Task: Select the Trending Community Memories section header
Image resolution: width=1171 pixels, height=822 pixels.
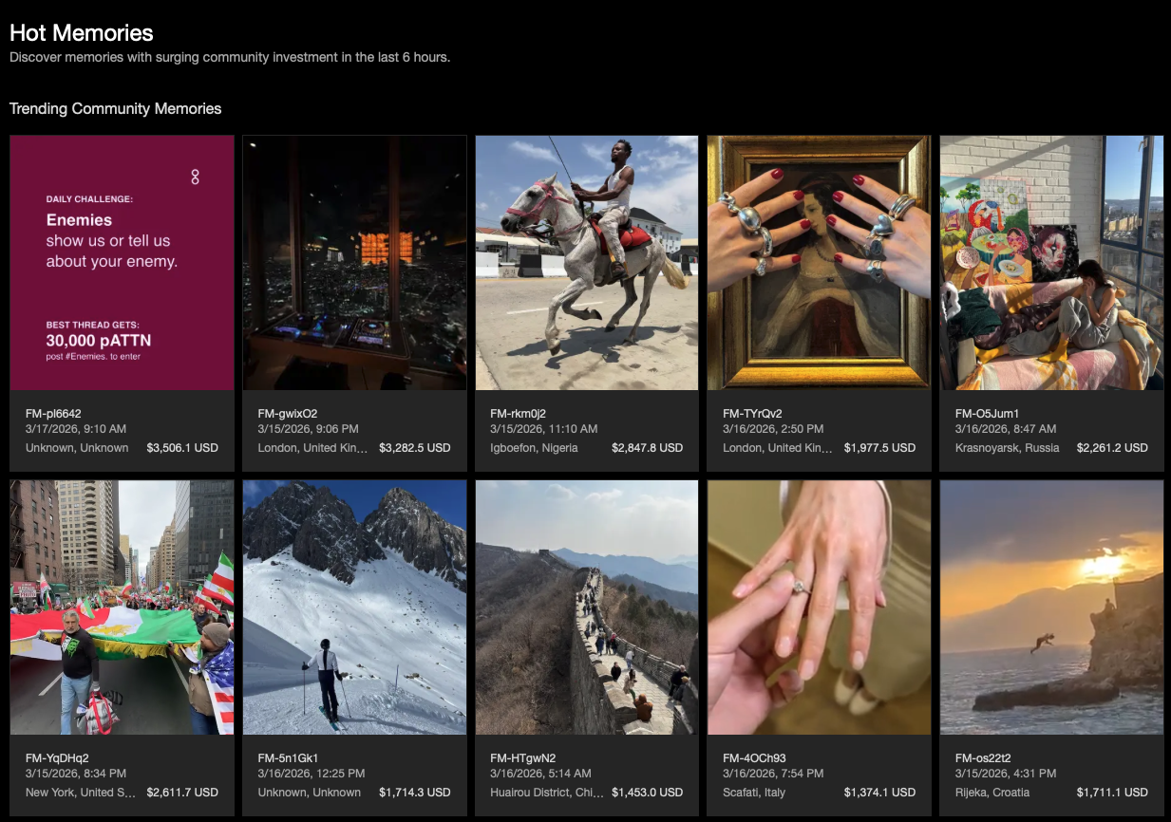Action: pyautogui.click(x=115, y=108)
